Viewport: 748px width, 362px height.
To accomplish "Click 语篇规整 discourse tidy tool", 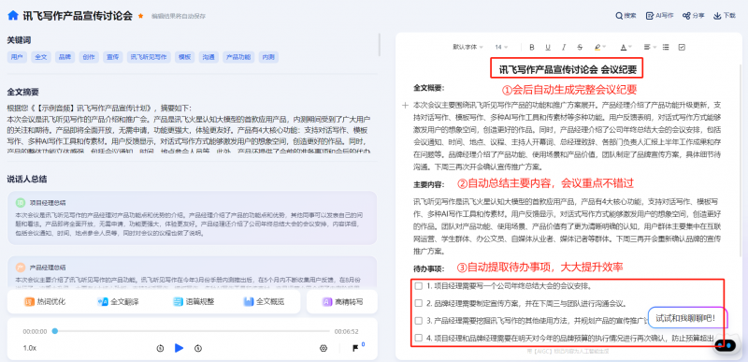I will pos(194,301).
